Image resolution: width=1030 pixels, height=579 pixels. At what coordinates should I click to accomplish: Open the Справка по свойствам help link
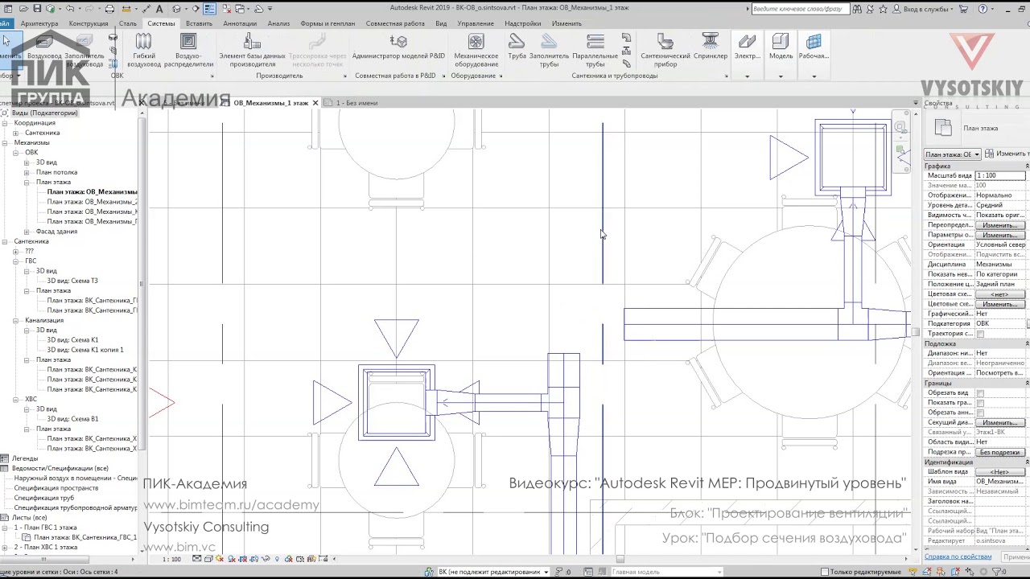coord(958,556)
